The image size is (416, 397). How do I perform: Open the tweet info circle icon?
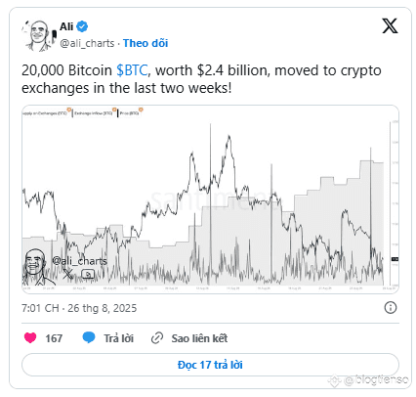[x=391, y=307]
